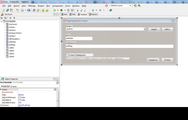This screenshot has width=188, height=120.
Task: Click the Move Down arrow in Structure panel
Action: pos(14,18)
